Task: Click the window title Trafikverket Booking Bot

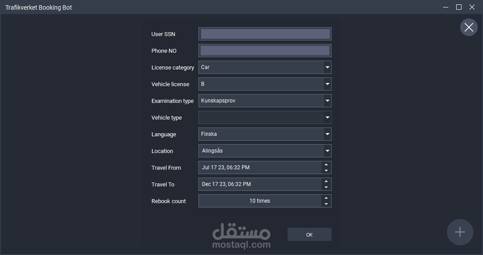Action: (x=39, y=7)
